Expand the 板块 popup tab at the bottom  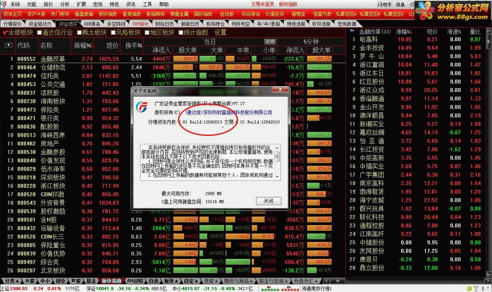(171, 281)
